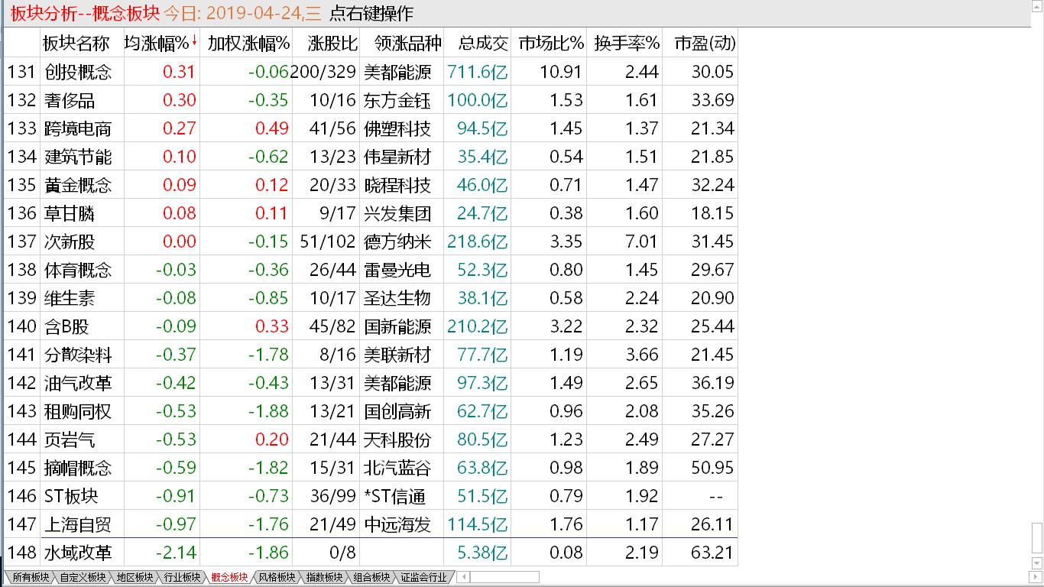Click leading stock 中远海发
Image resolution: width=1044 pixels, height=587 pixels.
[x=397, y=524]
